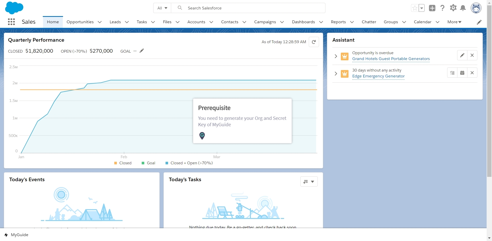Expand the Grand Hotels overdue item chevron
Viewport: 492px width, 241px height.
click(336, 56)
